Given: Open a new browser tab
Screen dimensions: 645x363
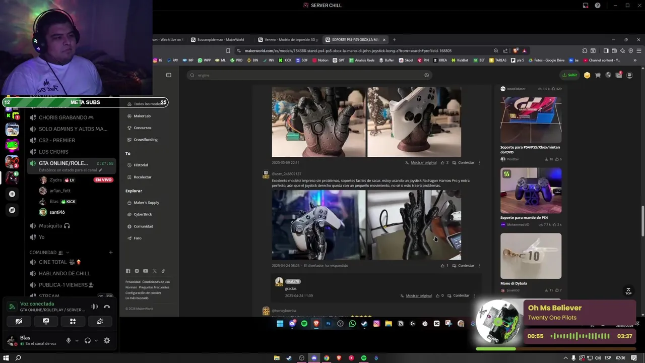Looking at the screenshot, I should tap(395, 40).
